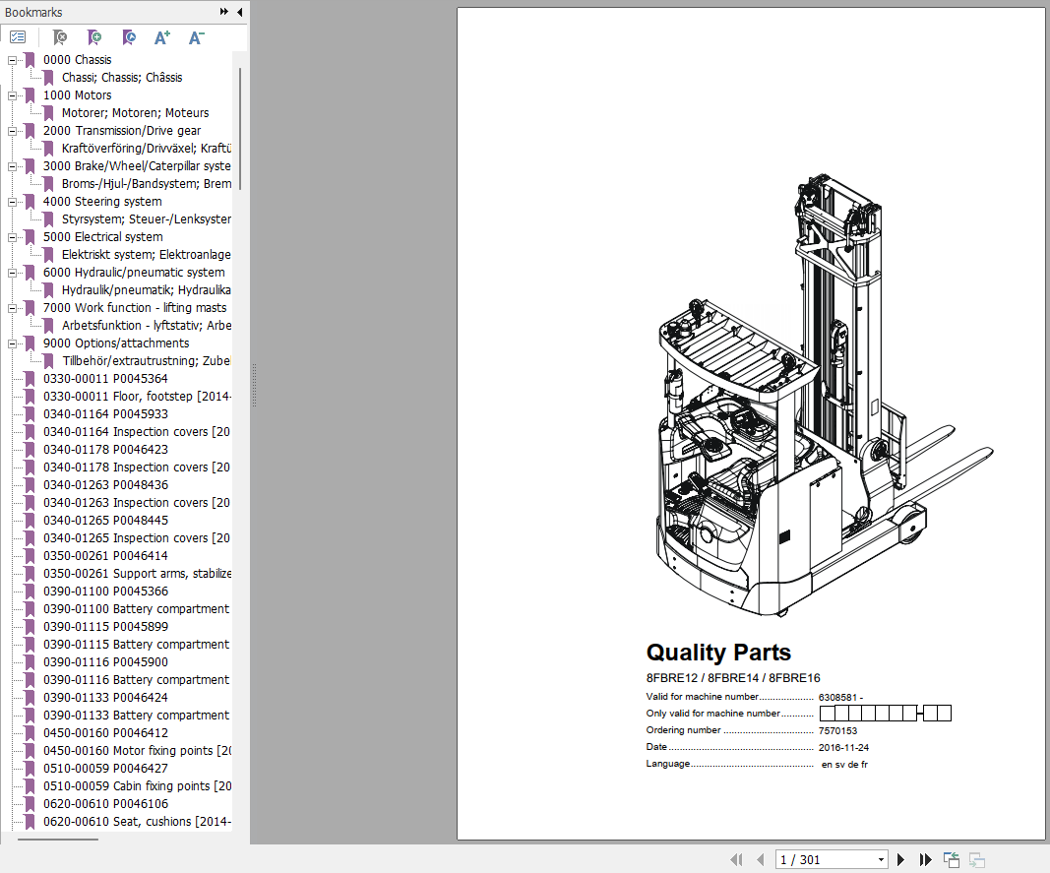Open the Broms-/Hjul-/Bandsystem bookmark
1050x873 pixels.
click(x=147, y=184)
